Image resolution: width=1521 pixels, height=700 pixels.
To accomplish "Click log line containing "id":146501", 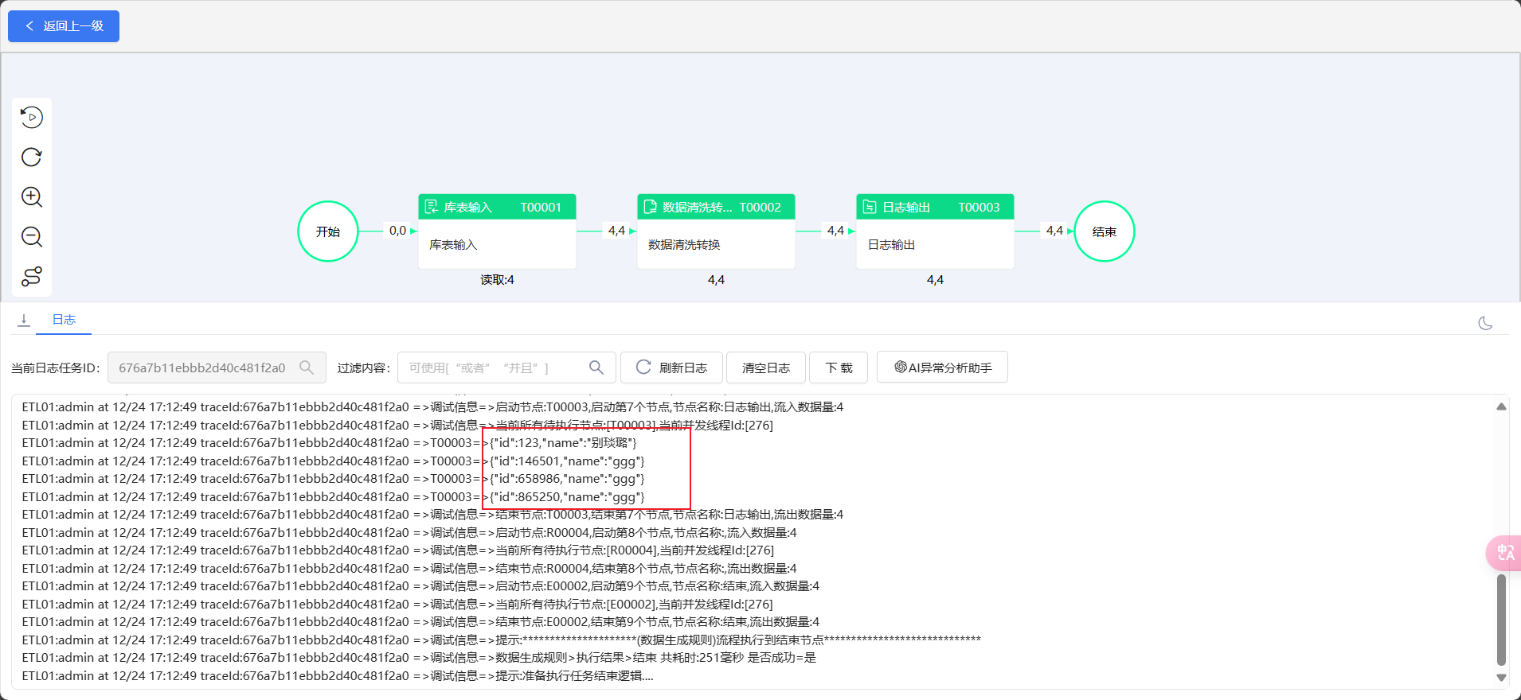I will pos(333,461).
